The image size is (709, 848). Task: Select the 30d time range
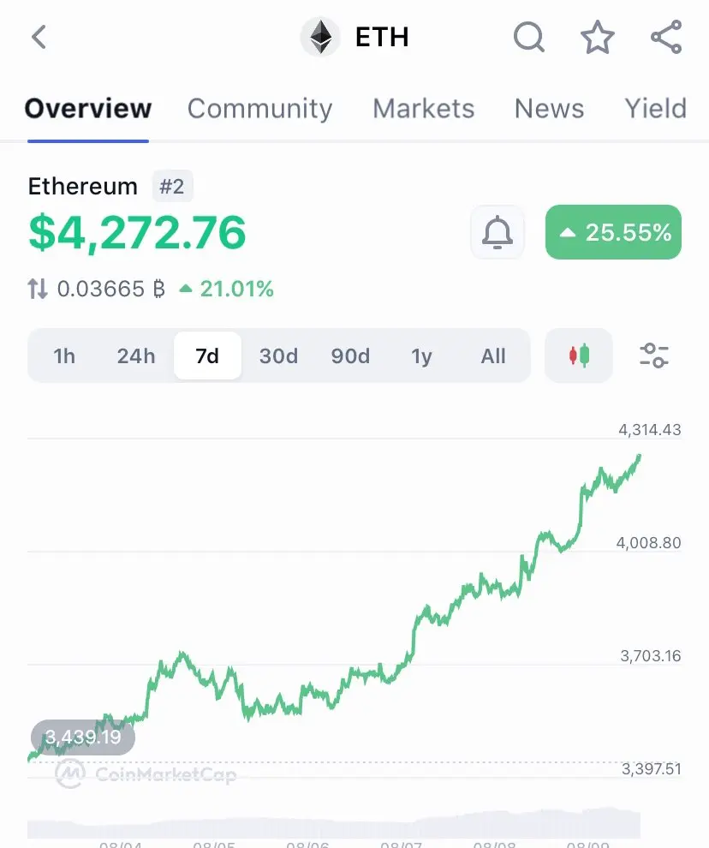click(278, 355)
